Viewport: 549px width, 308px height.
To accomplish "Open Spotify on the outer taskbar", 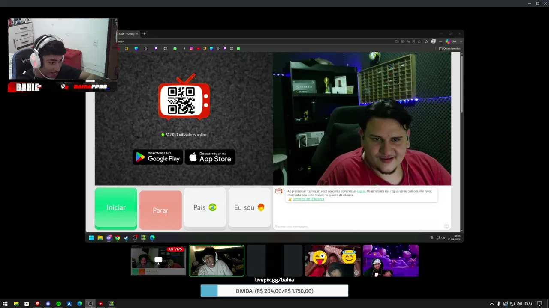I will coord(59,304).
